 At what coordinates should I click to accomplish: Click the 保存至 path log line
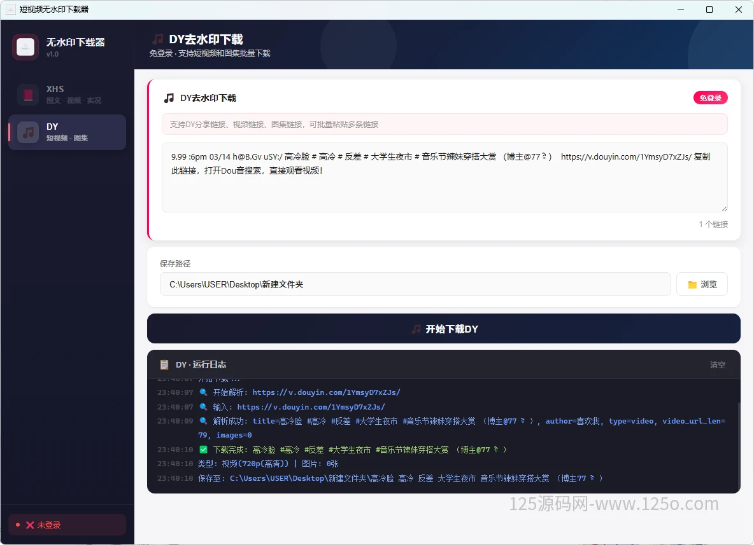pos(400,478)
